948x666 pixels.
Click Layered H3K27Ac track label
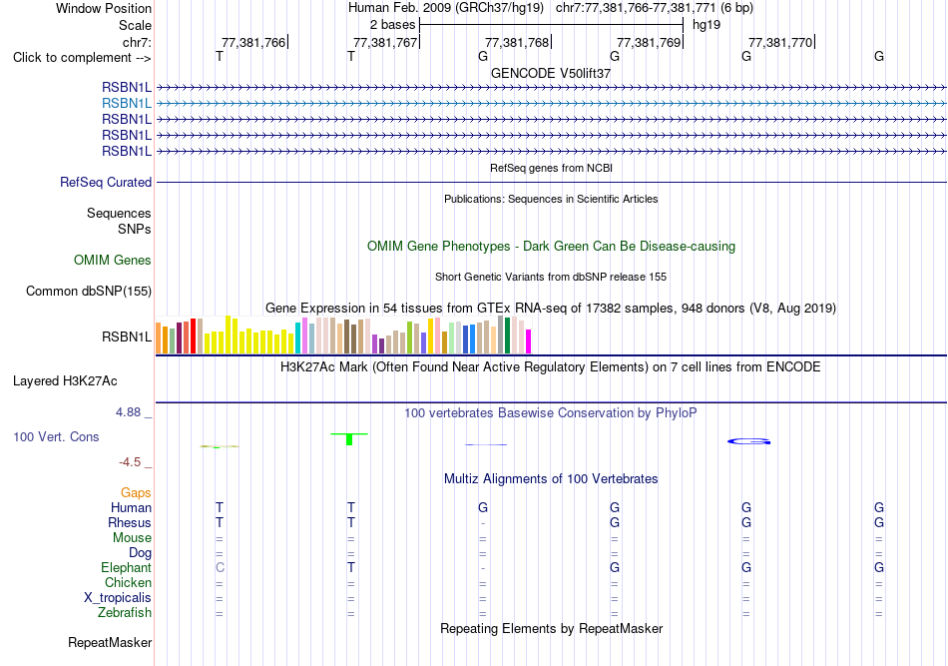coord(65,381)
